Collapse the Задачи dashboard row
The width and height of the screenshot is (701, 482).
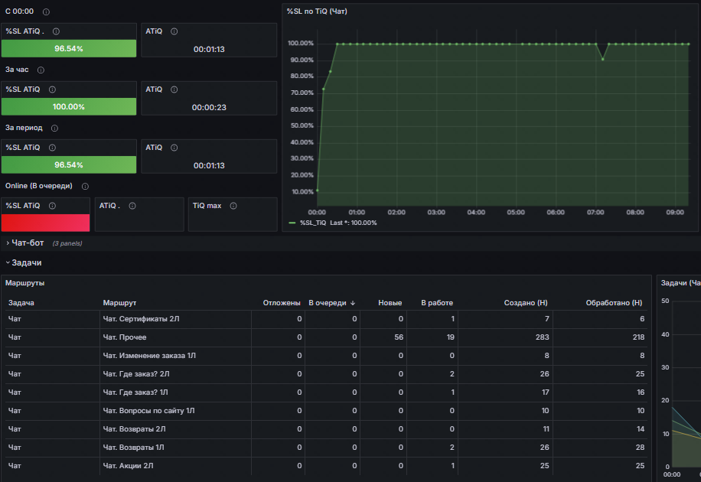(26, 262)
